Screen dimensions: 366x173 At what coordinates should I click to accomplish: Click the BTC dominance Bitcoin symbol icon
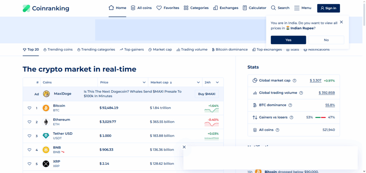click(x=254, y=105)
